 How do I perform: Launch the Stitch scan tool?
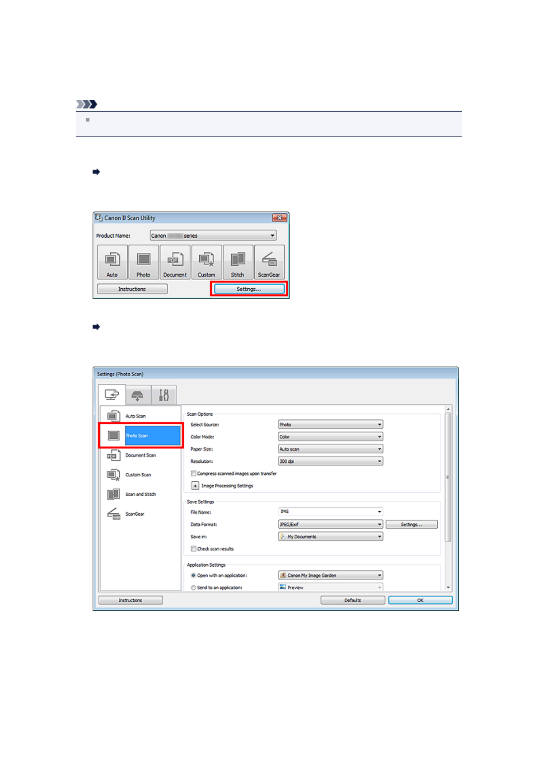point(238,262)
